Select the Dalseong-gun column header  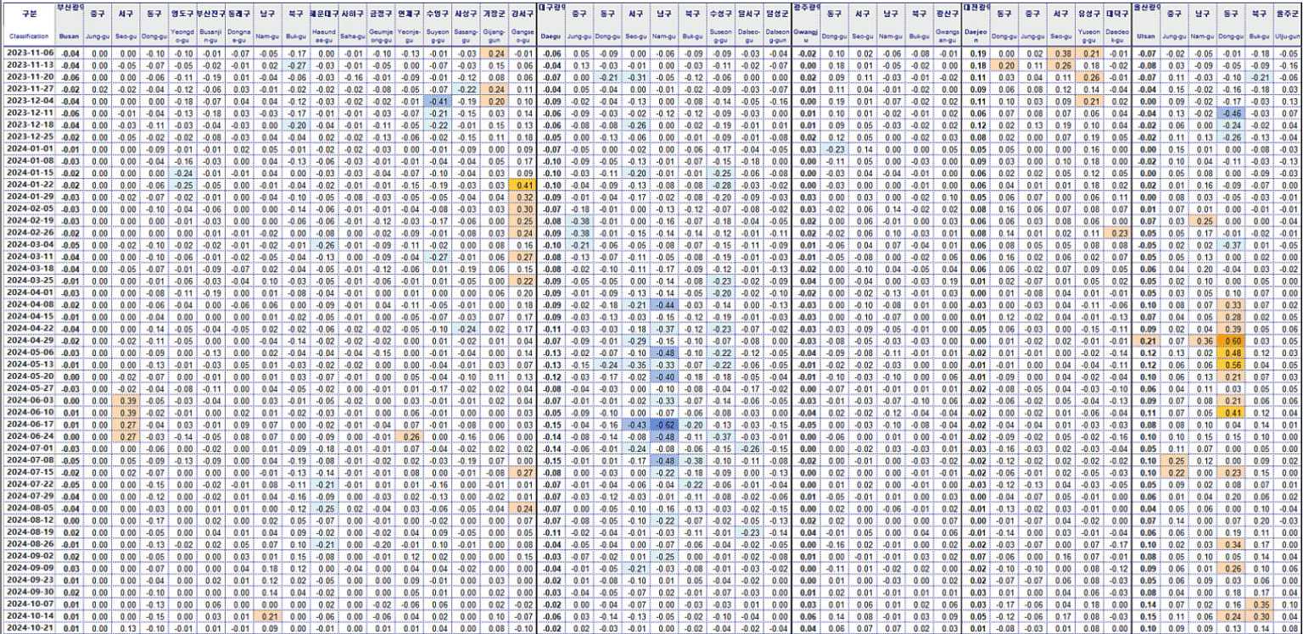click(777, 37)
